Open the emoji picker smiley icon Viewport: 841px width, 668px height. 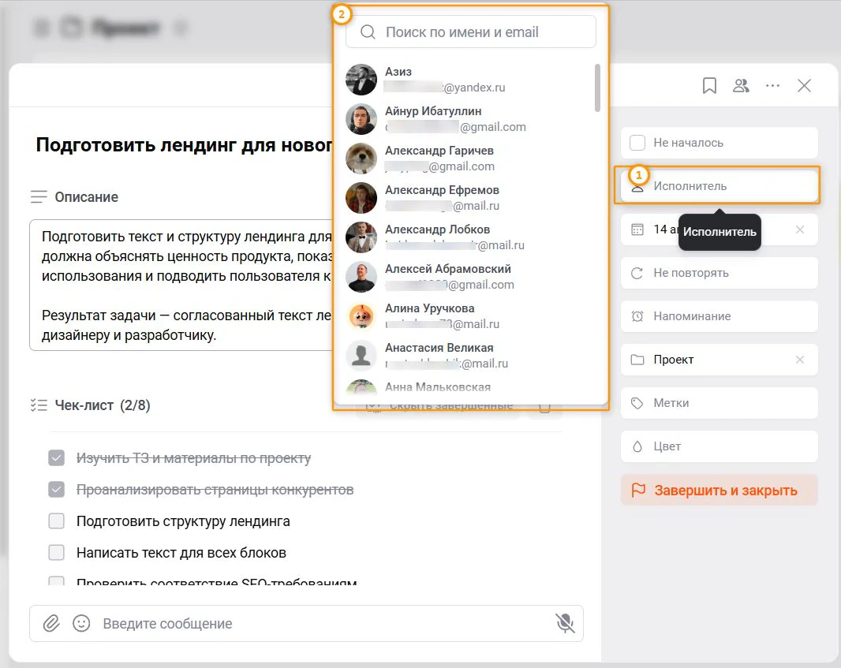81,624
